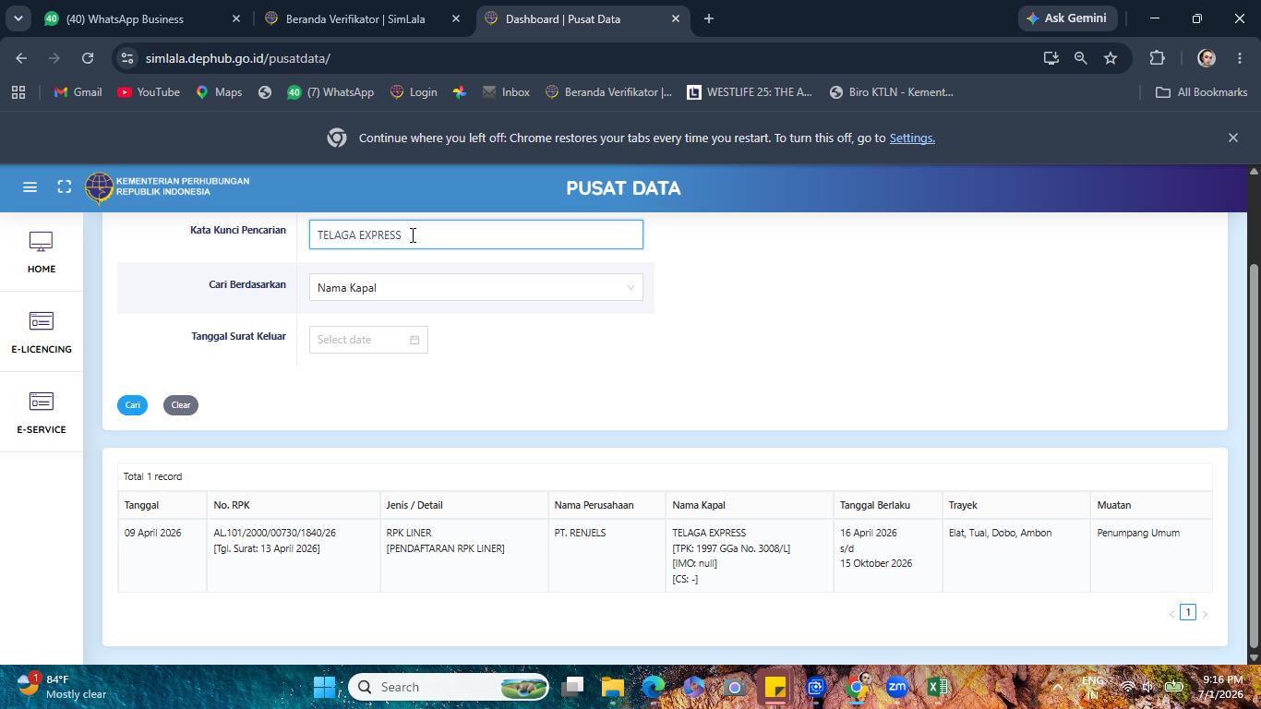
Task: Open the clock showing 9:16 PM
Action: point(1222,687)
